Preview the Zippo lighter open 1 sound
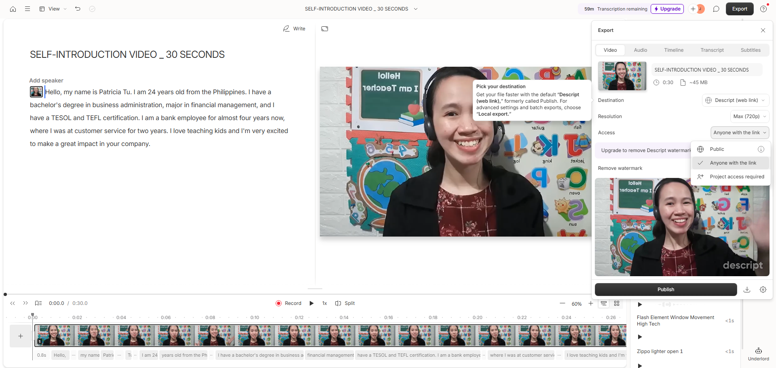776x368 pixels. point(640,366)
